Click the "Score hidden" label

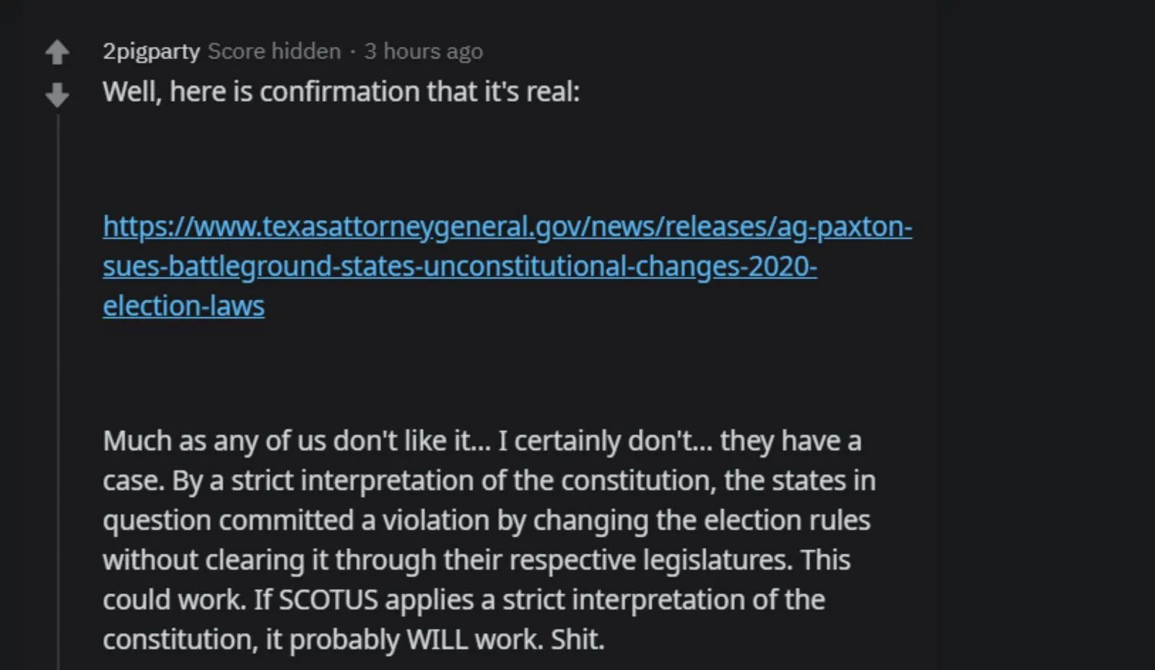pyautogui.click(x=274, y=51)
